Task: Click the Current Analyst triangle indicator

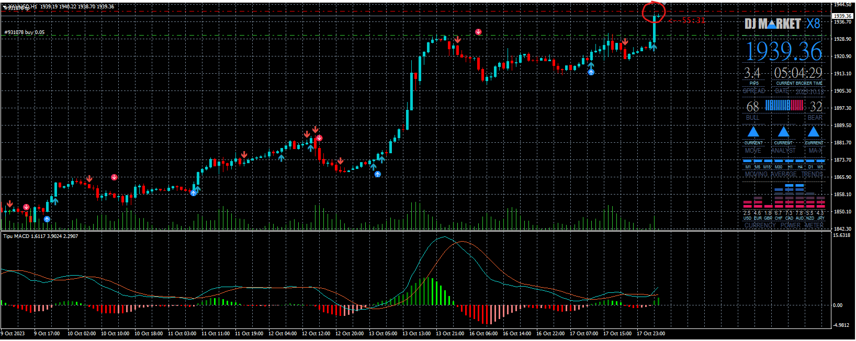Action: click(783, 131)
